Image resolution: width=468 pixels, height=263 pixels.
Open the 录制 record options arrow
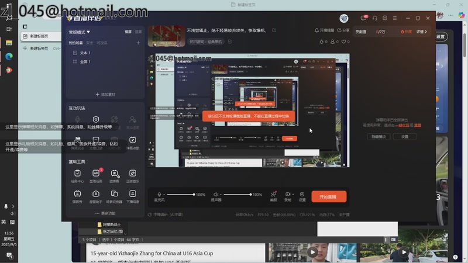[x=293, y=195]
